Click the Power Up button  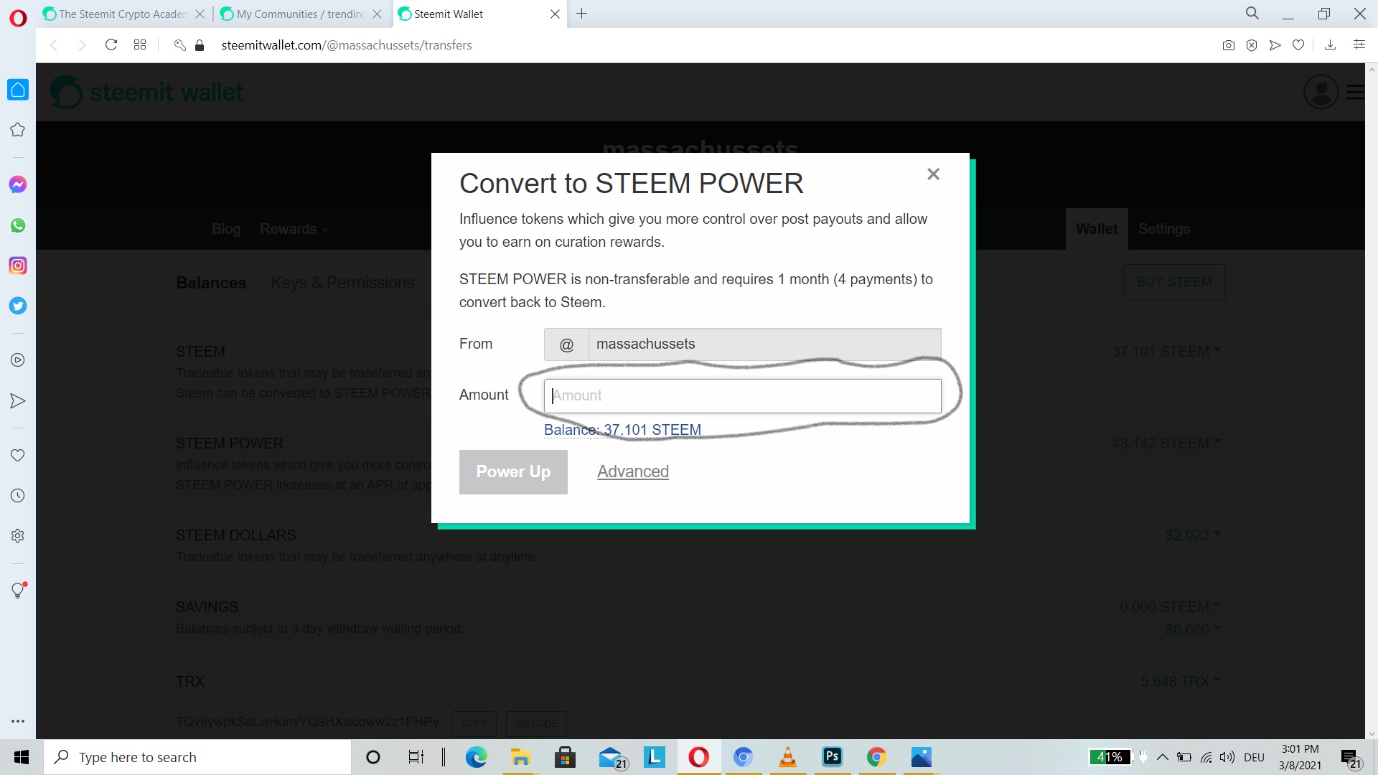tap(513, 471)
